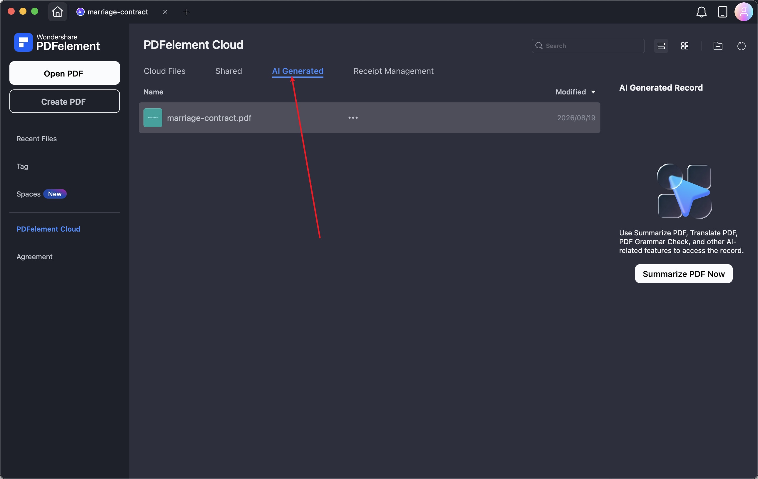Click the PDFelement logo icon
This screenshot has height=479, width=758.
(23, 42)
